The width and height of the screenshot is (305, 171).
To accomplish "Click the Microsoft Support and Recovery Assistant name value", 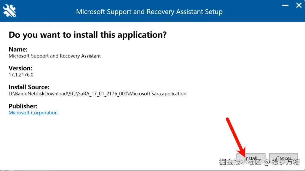I will tap(55, 56).
